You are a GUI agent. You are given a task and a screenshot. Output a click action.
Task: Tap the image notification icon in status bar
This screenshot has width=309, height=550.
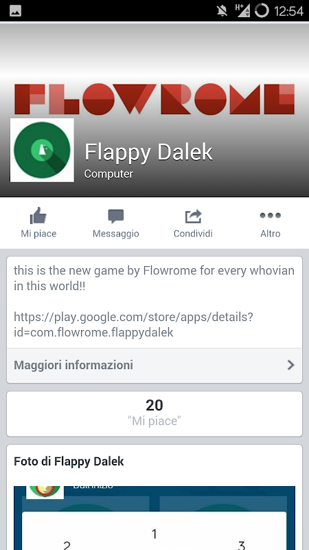[15, 11]
